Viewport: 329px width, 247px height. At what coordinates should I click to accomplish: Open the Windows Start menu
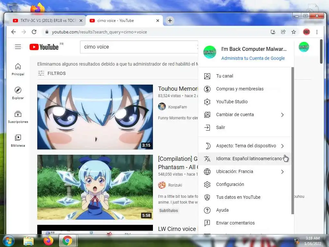[x=8, y=241]
